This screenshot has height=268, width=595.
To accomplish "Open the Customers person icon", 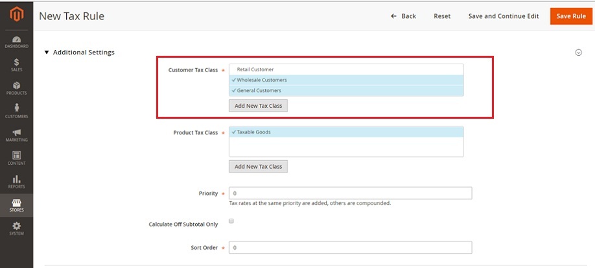I will [x=17, y=108].
